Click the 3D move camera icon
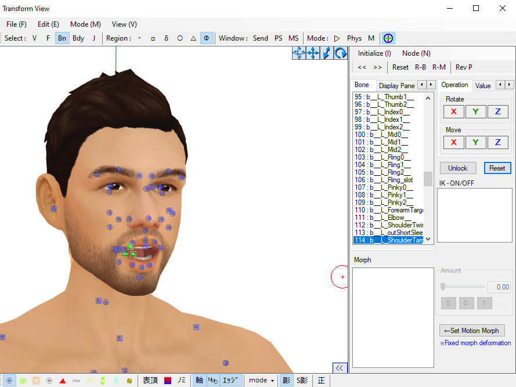Screen dimensions: 516x387 (299, 53)
